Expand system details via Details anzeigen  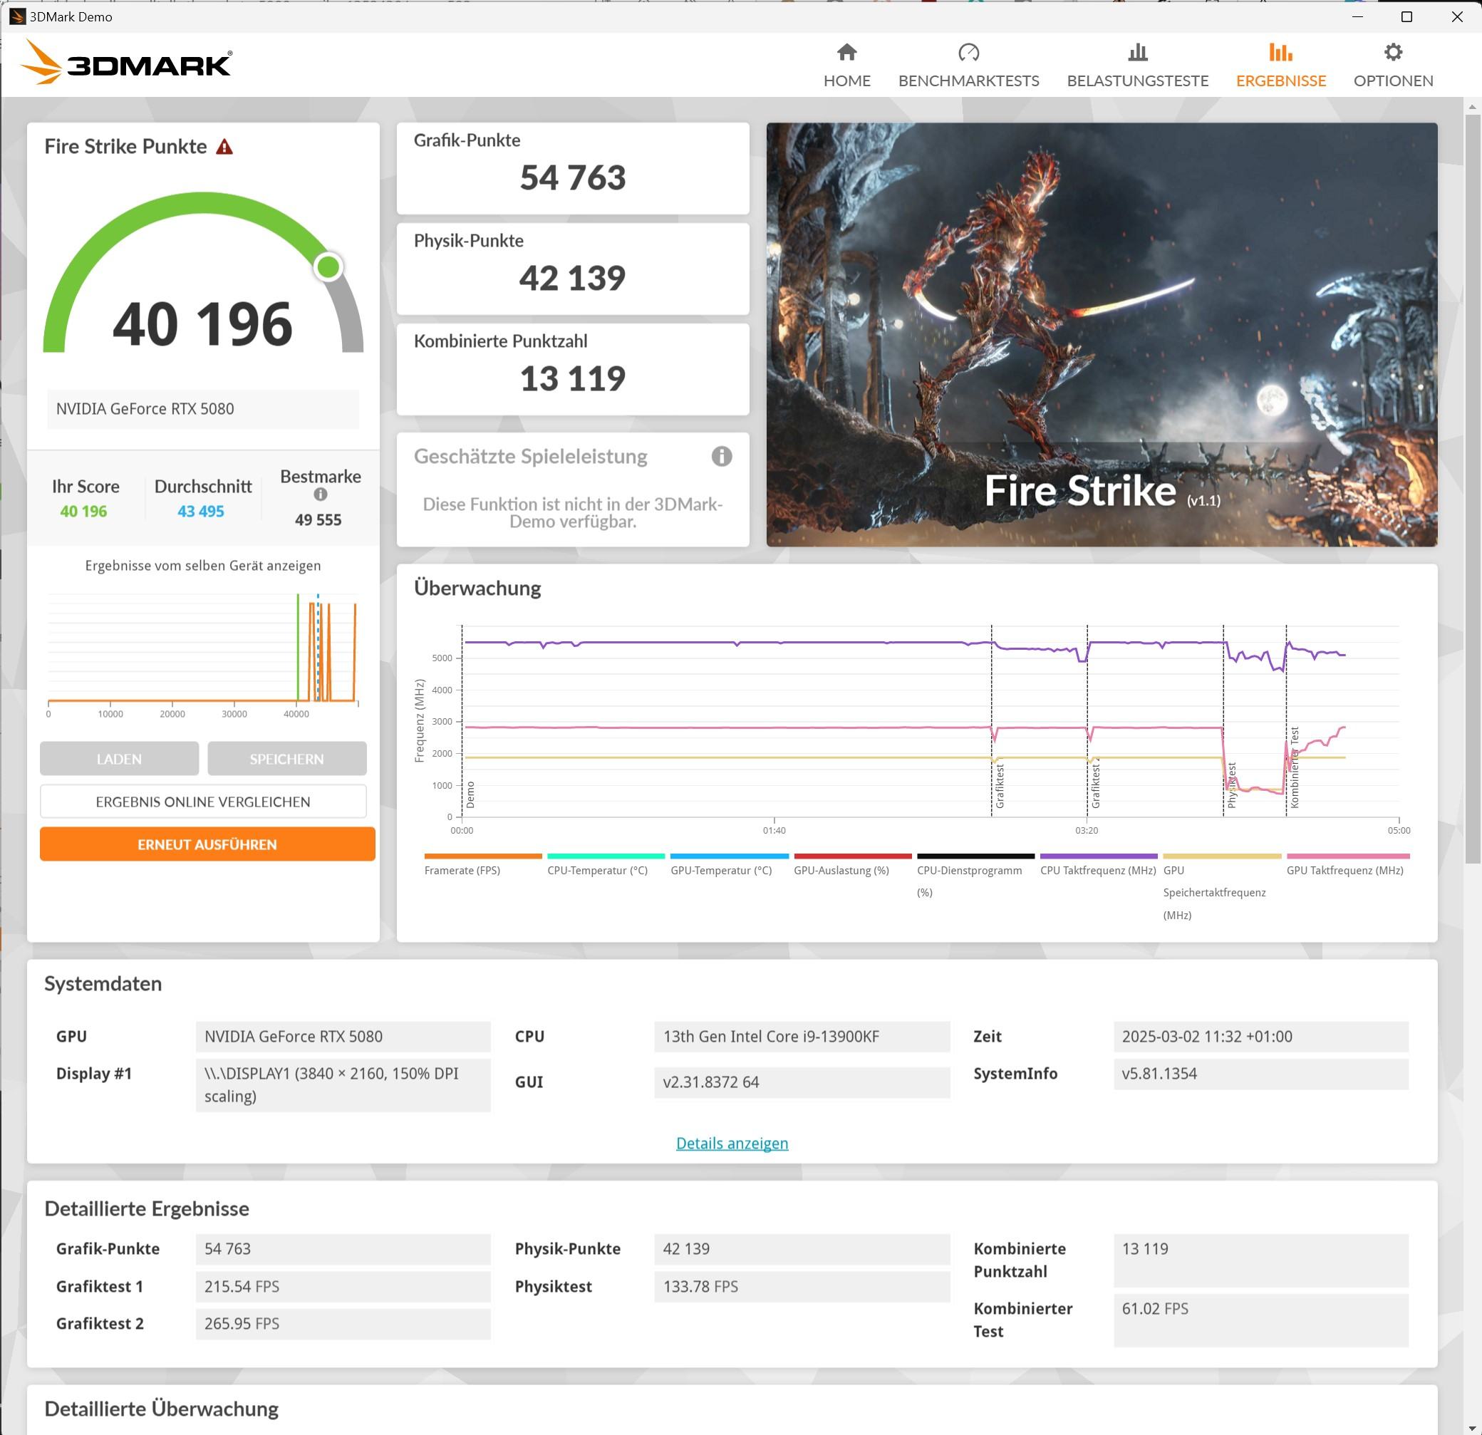(x=731, y=1143)
